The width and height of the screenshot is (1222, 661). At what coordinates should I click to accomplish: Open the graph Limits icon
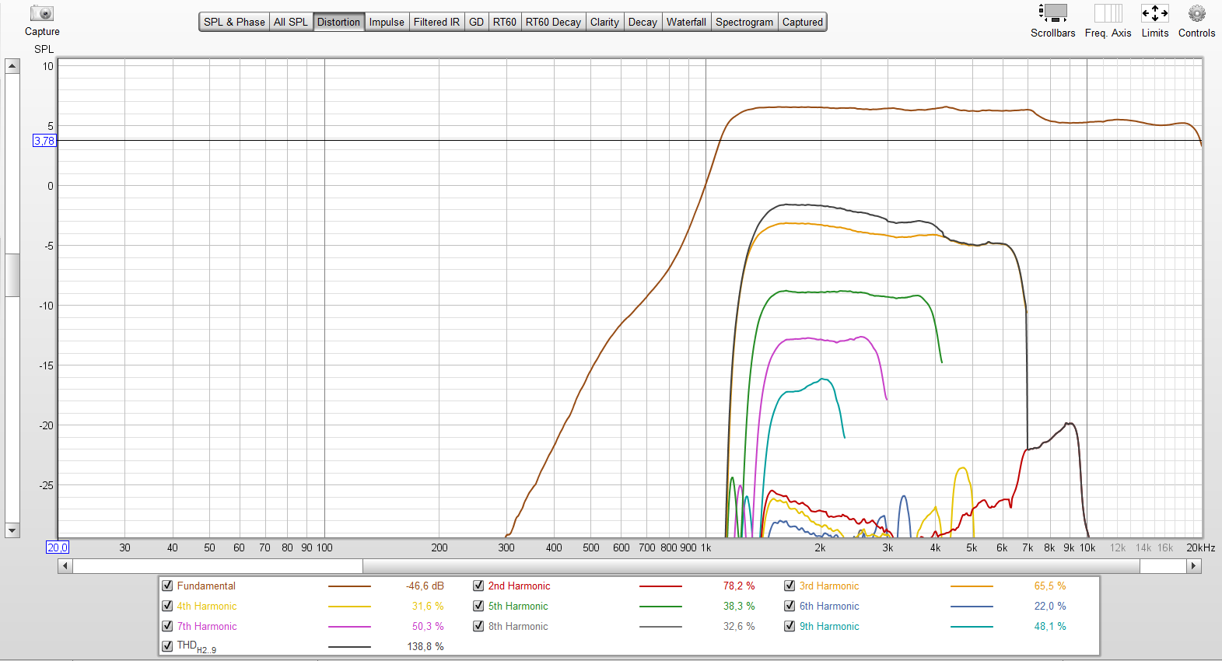pyautogui.click(x=1154, y=13)
